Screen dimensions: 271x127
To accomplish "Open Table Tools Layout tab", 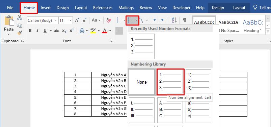I will (239, 8).
